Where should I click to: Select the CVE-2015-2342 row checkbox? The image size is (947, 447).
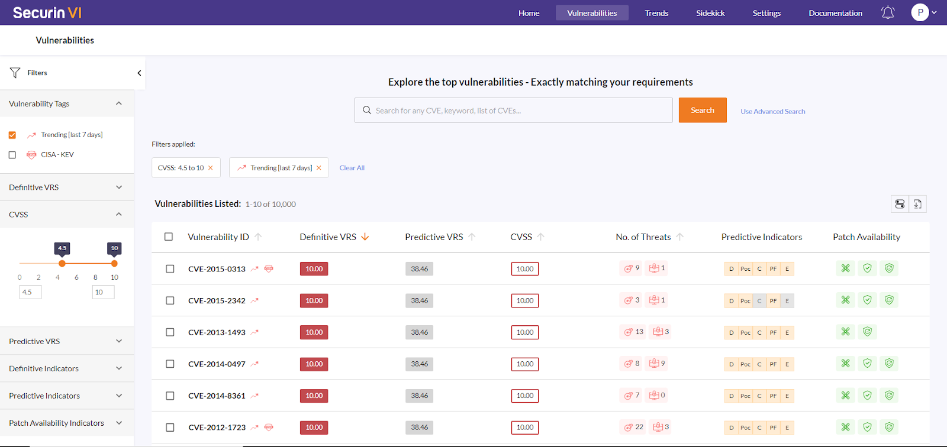(x=170, y=301)
